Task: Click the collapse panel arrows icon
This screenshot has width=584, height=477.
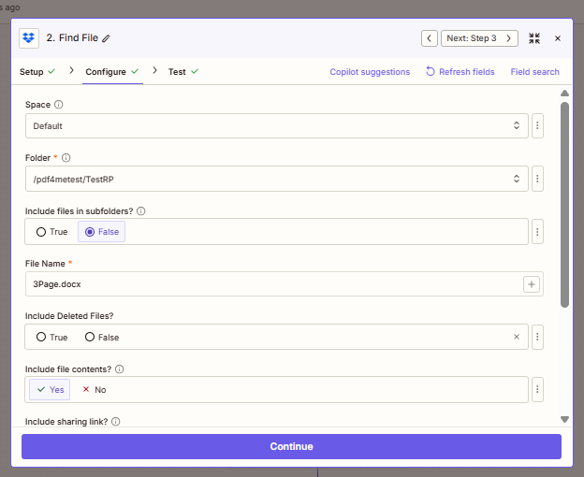Action: tap(534, 38)
